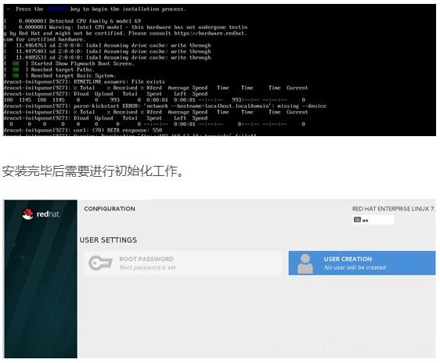This screenshot has height=363, width=440.
Task: Select the us keyboard layout indicator
Action: (373, 220)
